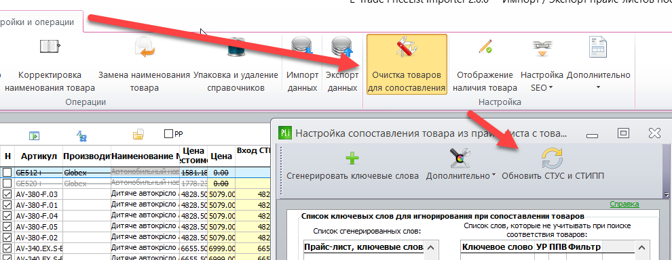Check the GE520 I row checkbox
Image resolution: width=672 pixels, height=260 pixels.
pyautogui.click(x=7, y=183)
